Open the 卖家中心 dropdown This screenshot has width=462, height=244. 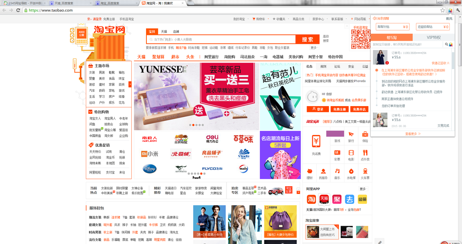[319, 19]
